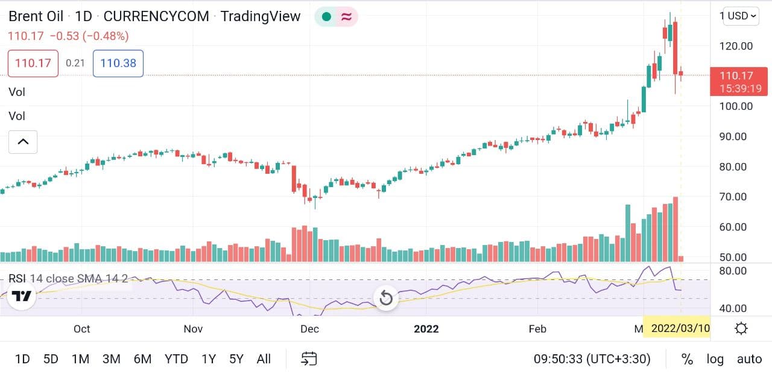Click the spread value 0.21
Image resolution: width=772 pixels, height=376 pixels.
75,63
